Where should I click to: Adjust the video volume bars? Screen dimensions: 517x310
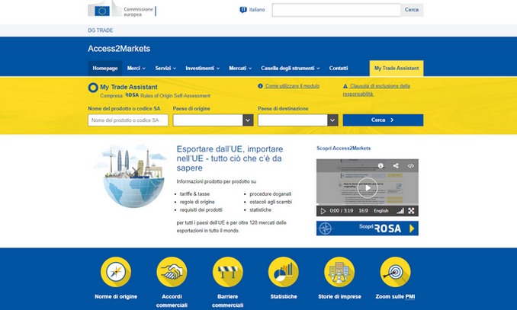tap(400, 211)
